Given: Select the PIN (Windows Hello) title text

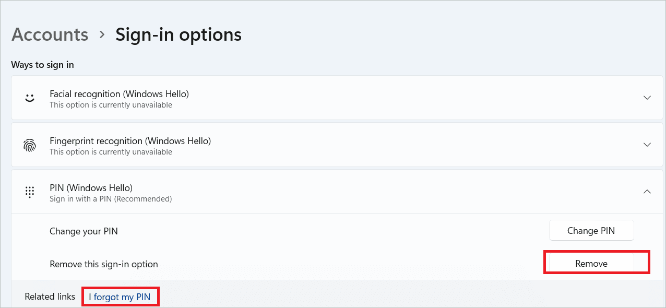Looking at the screenshot, I should click(91, 188).
